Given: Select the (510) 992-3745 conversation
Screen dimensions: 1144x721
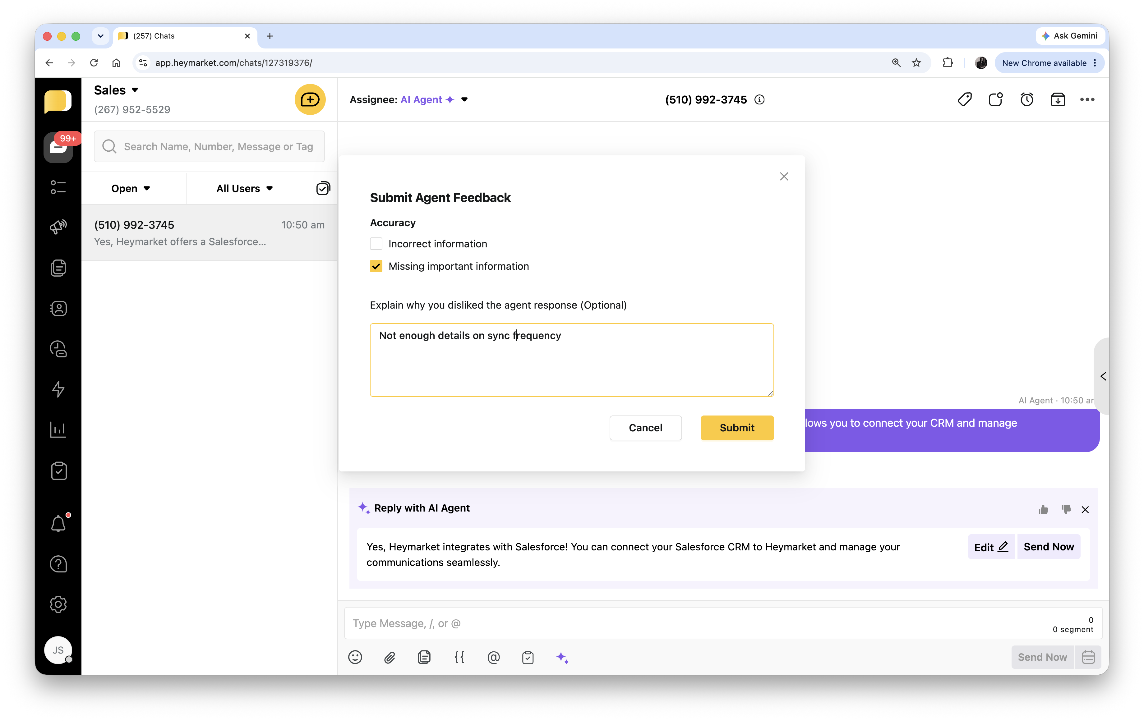Looking at the screenshot, I should [x=209, y=233].
